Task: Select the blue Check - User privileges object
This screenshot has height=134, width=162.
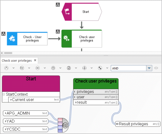Action: pyautogui.click(x=27, y=39)
